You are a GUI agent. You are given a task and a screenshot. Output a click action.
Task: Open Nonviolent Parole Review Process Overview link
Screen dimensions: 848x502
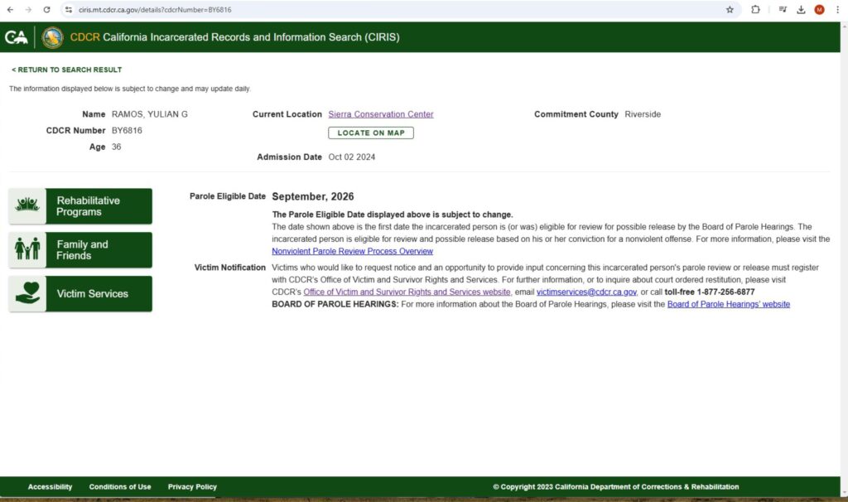352,251
